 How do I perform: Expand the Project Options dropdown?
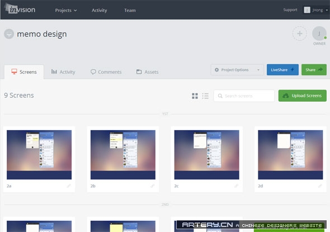pos(237,70)
